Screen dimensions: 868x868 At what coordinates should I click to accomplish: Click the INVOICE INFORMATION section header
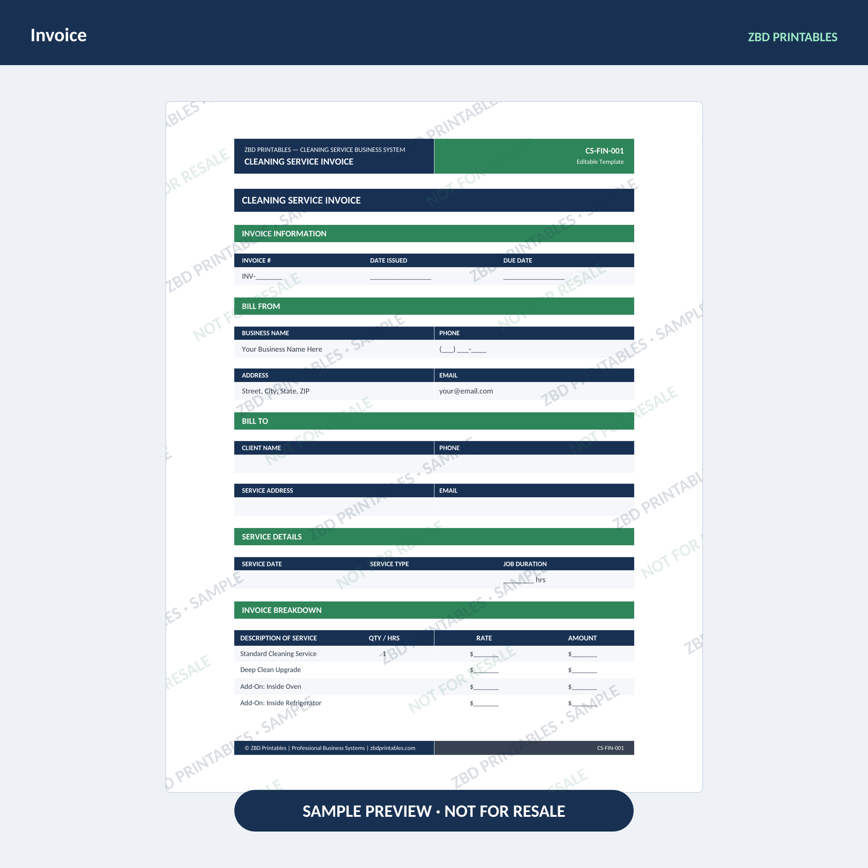[434, 233]
